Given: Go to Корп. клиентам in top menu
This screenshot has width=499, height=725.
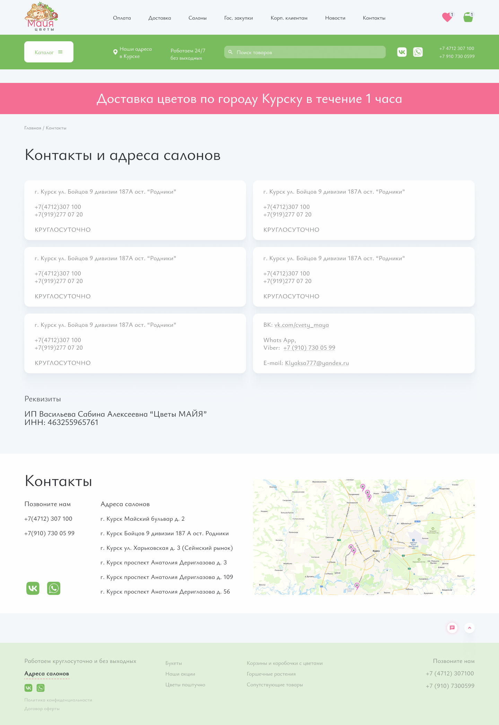Looking at the screenshot, I should pyautogui.click(x=289, y=18).
